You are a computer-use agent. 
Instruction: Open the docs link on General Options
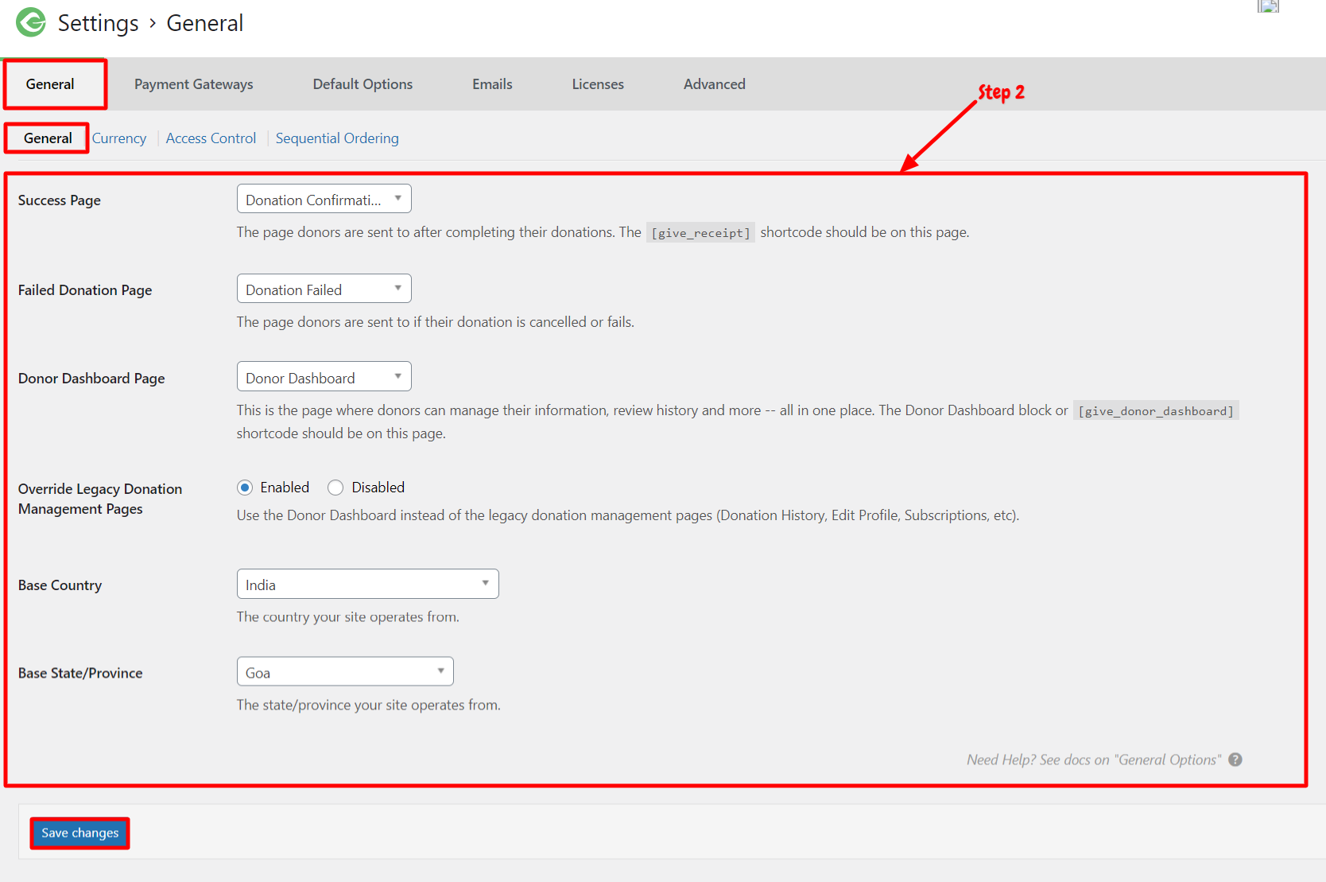tap(1094, 760)
